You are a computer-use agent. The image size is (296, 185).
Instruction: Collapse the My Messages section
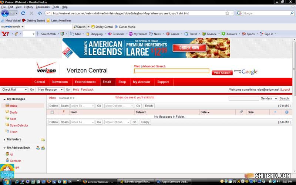click(x=4, y=99)
